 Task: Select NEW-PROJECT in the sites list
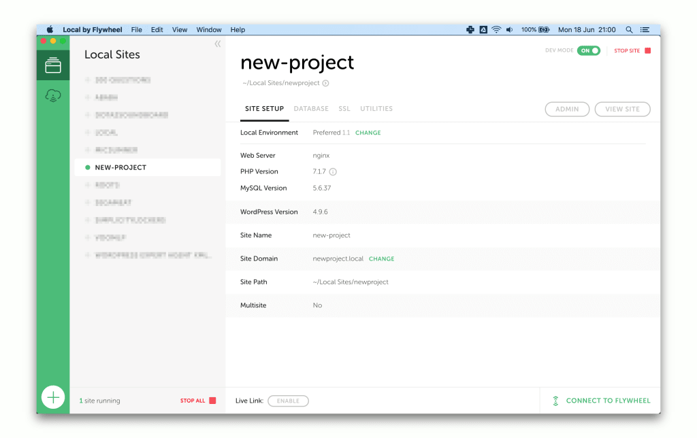148,167
